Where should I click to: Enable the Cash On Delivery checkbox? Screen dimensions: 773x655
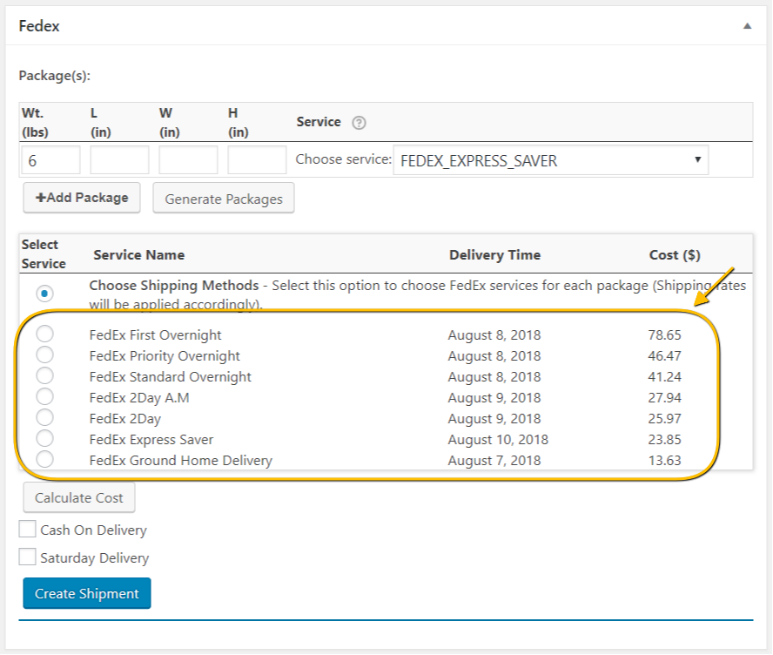[x=28, y=530]
